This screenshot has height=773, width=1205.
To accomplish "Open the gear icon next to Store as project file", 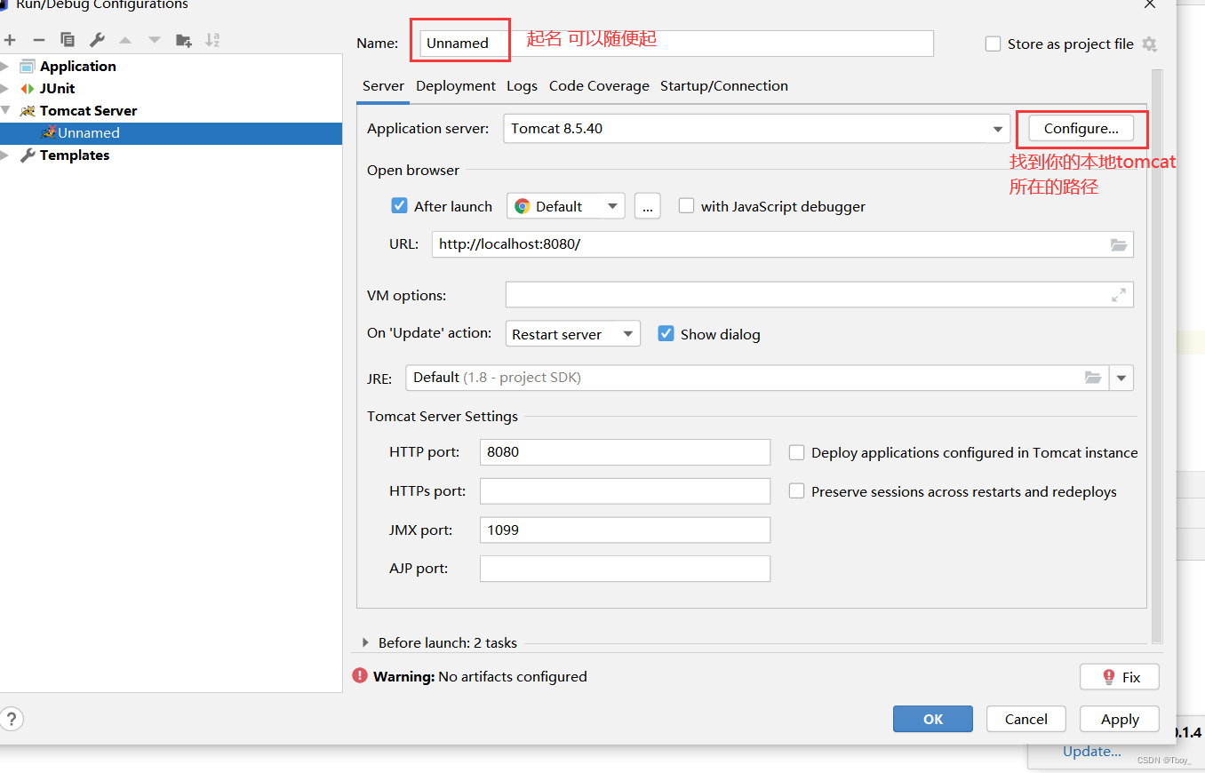I will point(1149,44).
